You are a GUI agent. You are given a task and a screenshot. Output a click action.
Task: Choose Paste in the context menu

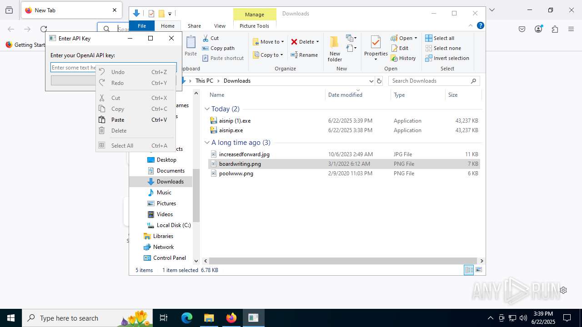coord(135,120)
